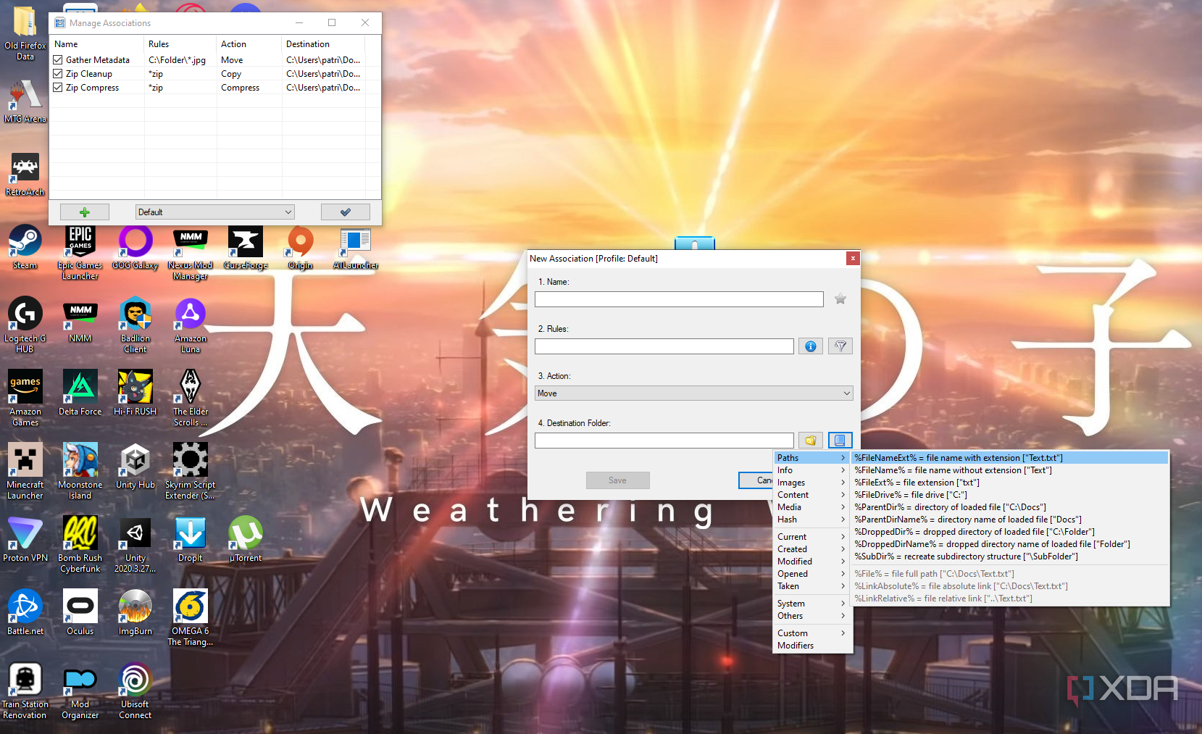This screenshot has width=1202, height=734.
Task: Click the Cancel button
Action: point(756,480)
